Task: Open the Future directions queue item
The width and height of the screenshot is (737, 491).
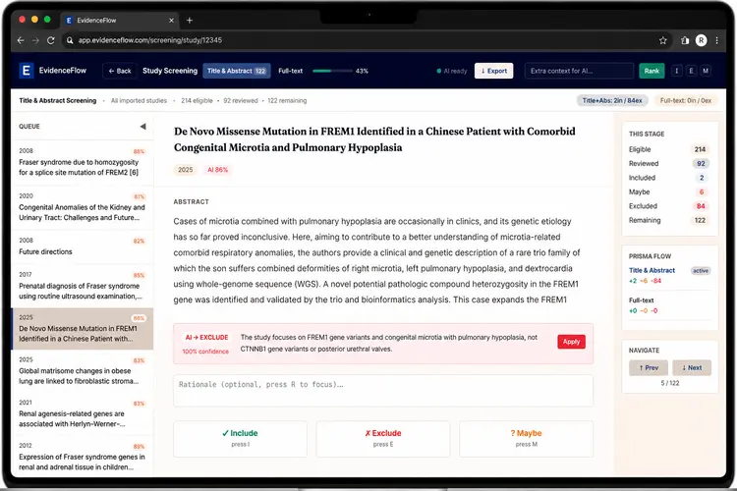Action: [83, 246]
